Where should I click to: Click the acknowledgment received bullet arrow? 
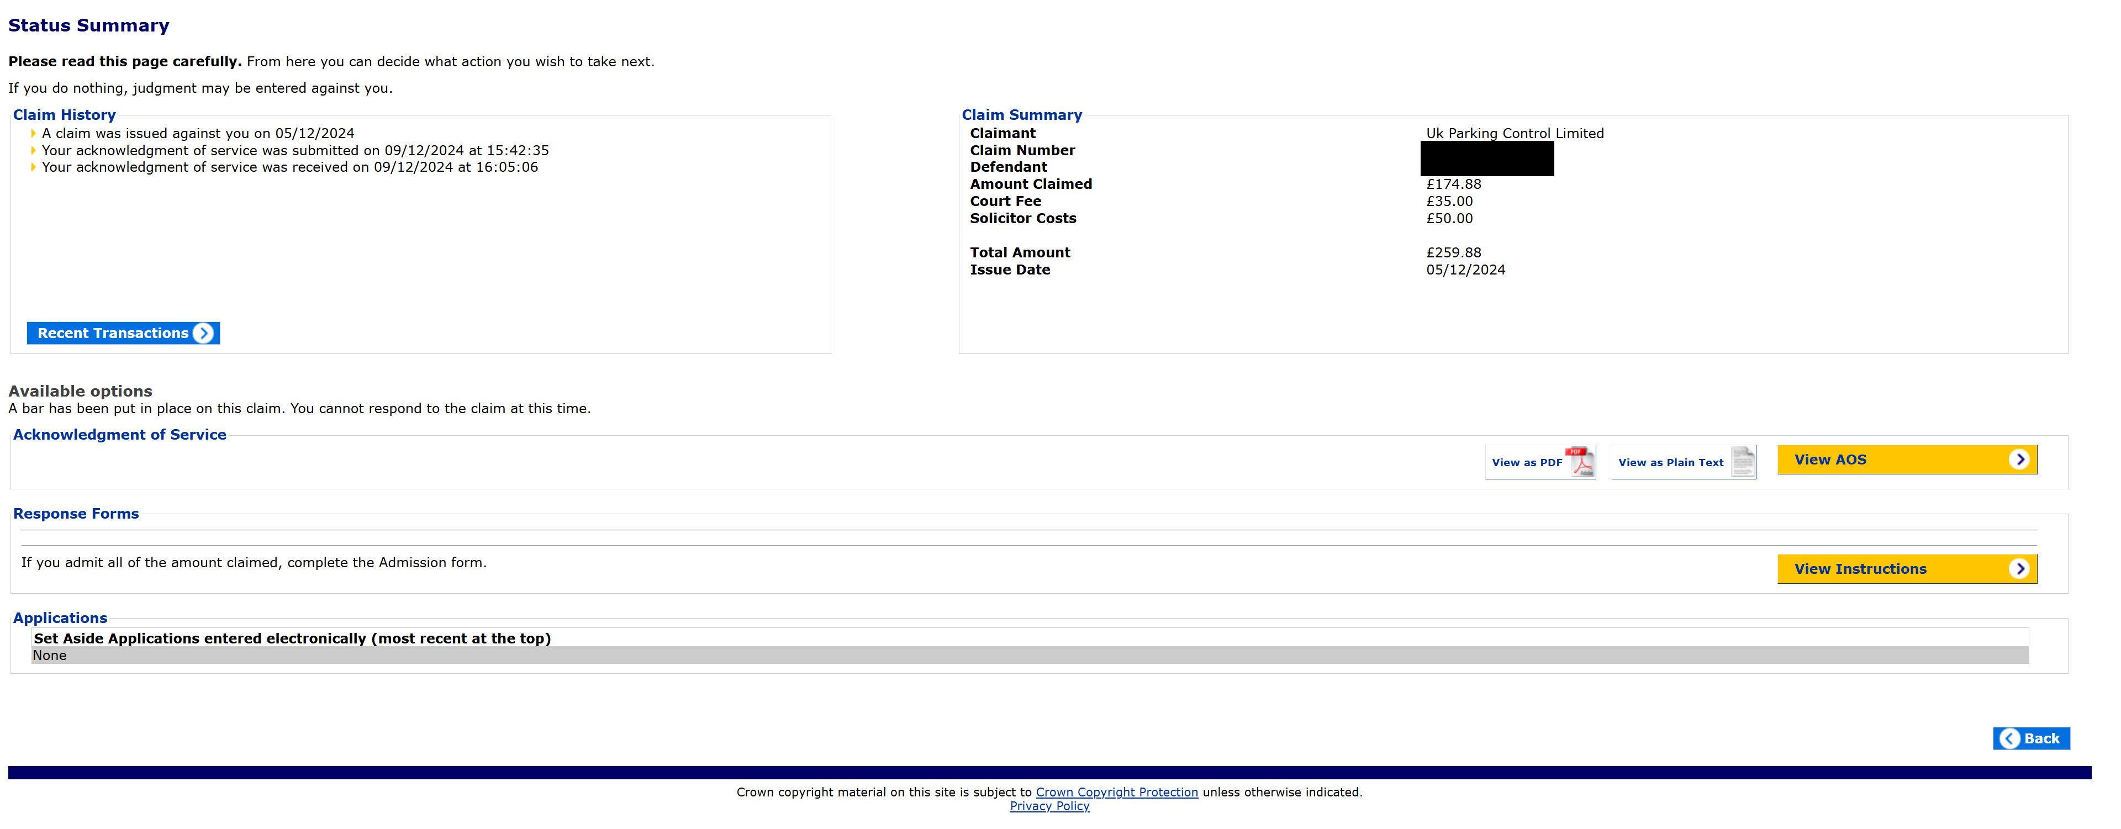pyautogui.click(x=33, y=167)
